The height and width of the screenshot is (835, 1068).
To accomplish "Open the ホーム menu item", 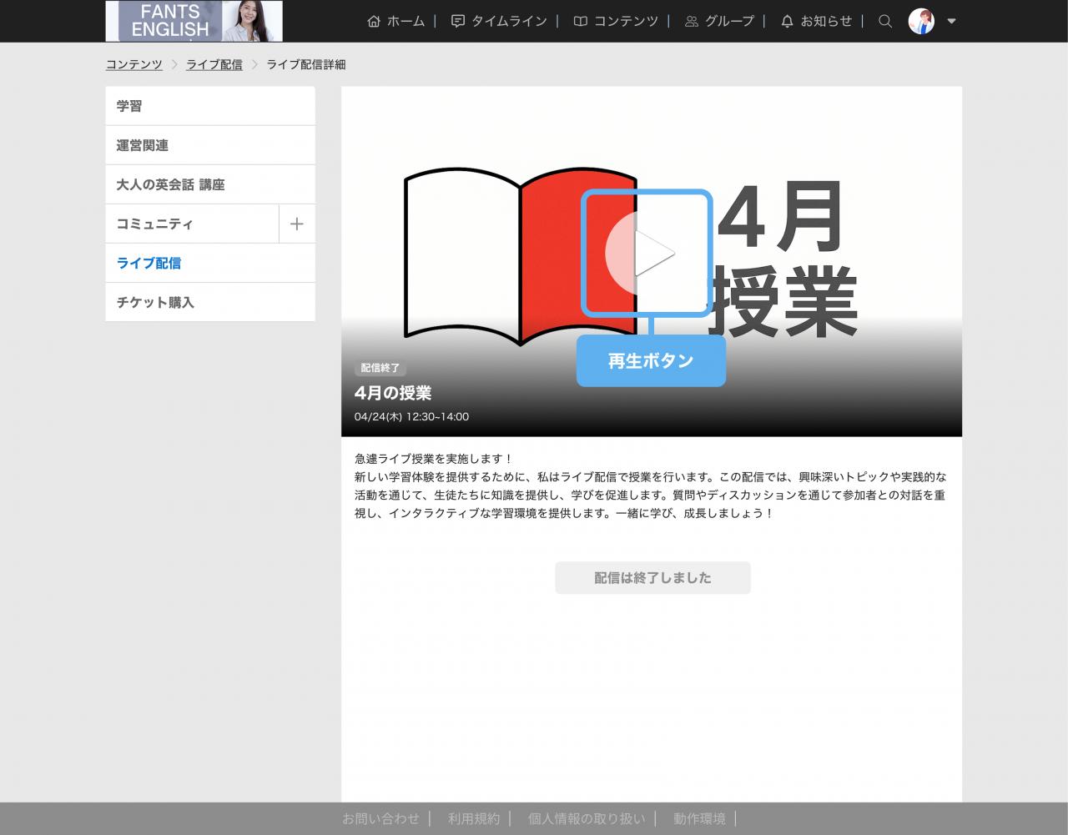I will (x=396, y=21).
